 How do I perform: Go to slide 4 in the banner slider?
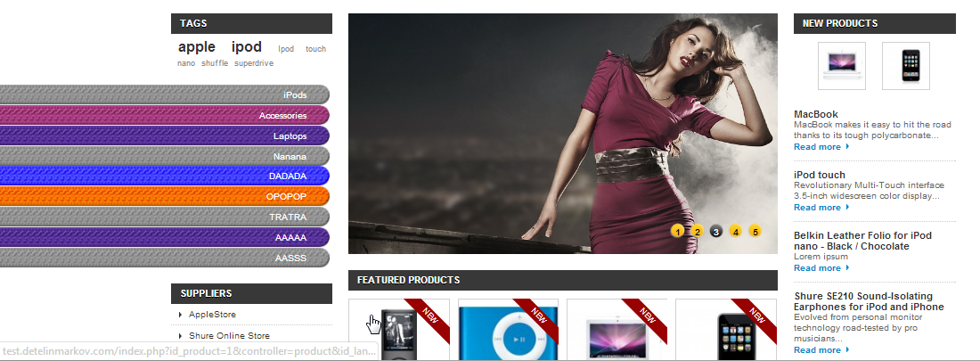[x=736, y=232]
